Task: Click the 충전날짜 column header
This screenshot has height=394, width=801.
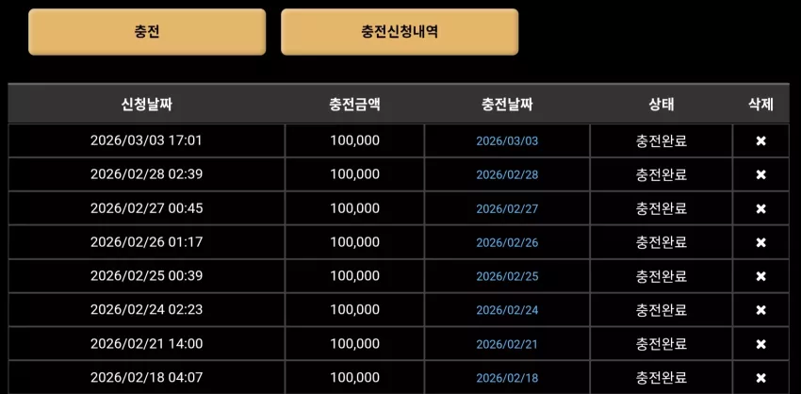Action: click(x=507, y=105)
